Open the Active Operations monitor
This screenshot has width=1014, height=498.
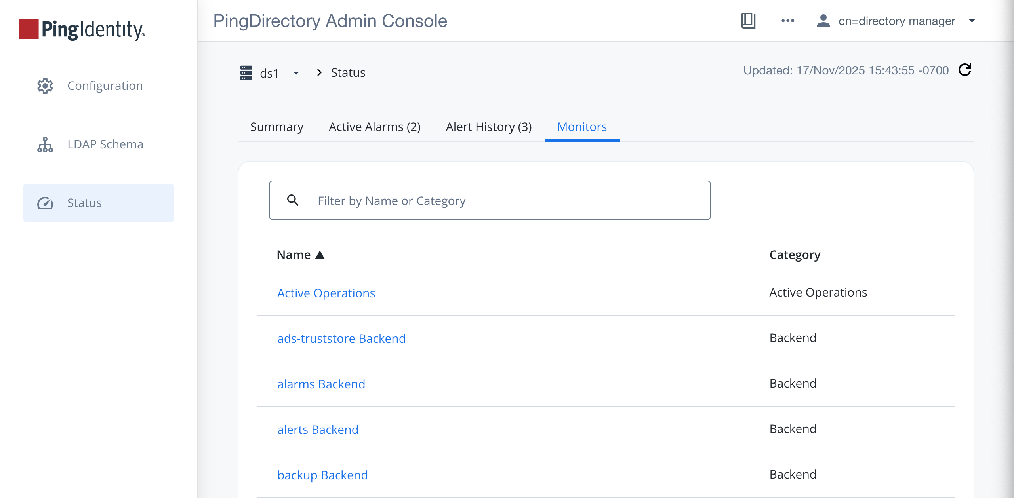326,293
